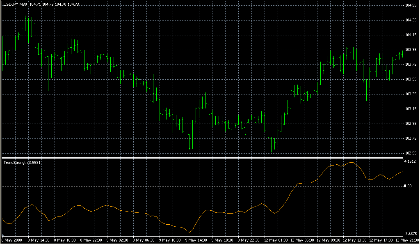Click the 9 May 22:30 time label
This screenshot has height=244, width=420.
249,240
